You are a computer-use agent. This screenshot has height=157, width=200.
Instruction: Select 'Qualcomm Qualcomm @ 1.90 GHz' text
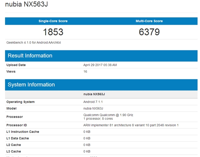pyautogui.click(x=108, y=115)
